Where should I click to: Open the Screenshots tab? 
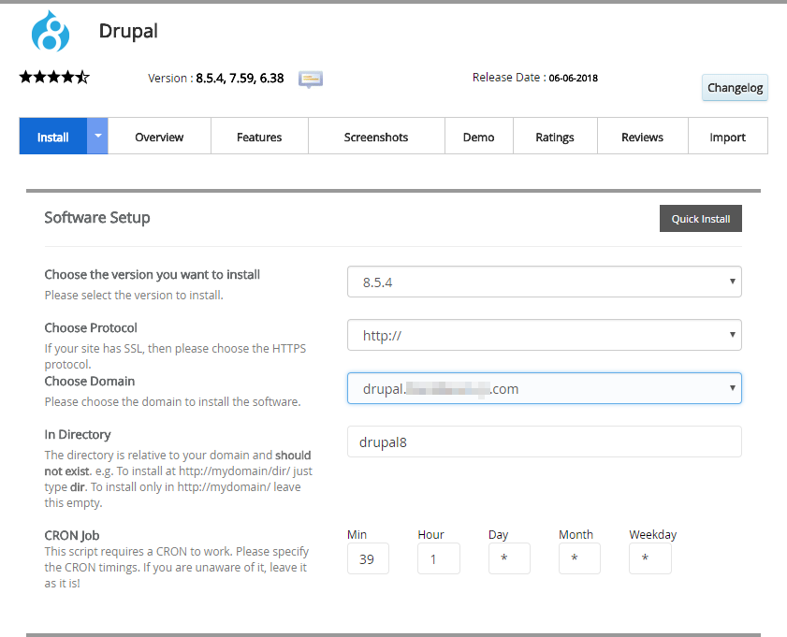[376, 137]
